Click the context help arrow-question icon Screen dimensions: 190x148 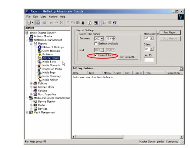(114, 23)
